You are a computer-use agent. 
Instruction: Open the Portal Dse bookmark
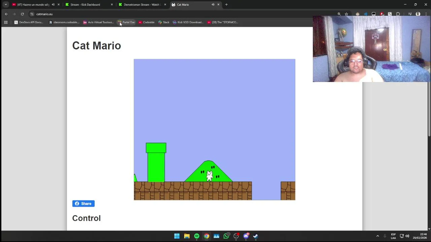pyautogui.click(x=126, y=22)
